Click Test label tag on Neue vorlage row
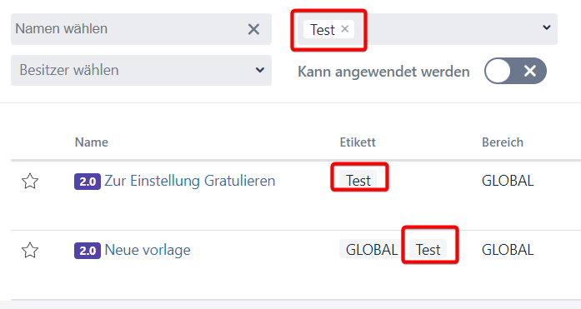Screen dimensions: 581x309 pyautogui.click(x=428, y=249)
